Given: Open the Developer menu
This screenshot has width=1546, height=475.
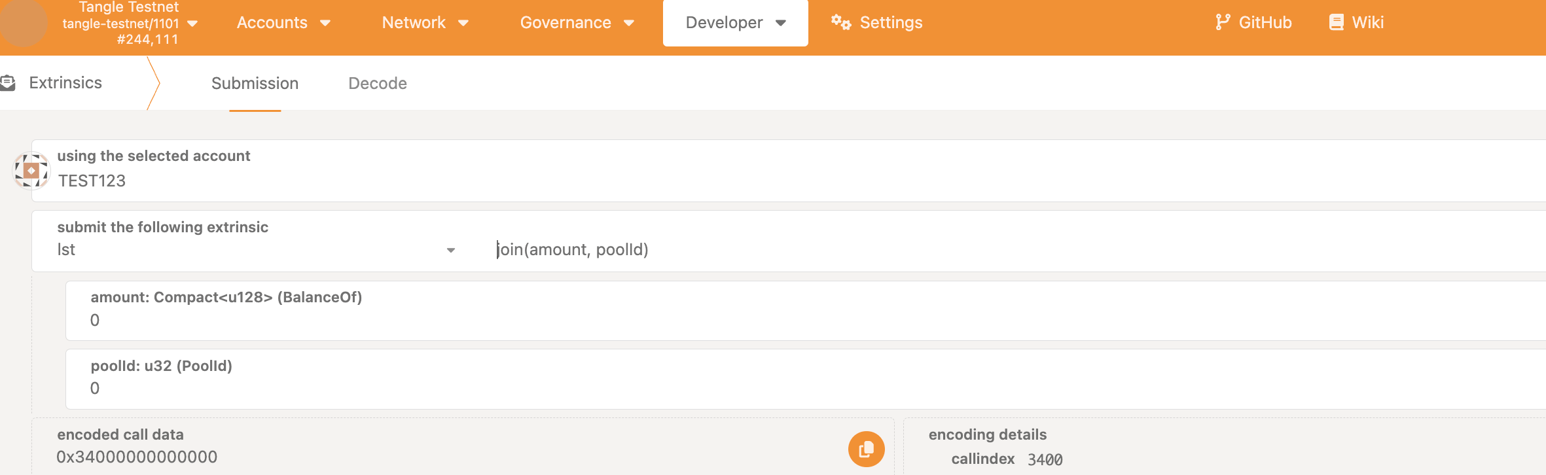Looking at the screenshot, I should pos(735,23).
